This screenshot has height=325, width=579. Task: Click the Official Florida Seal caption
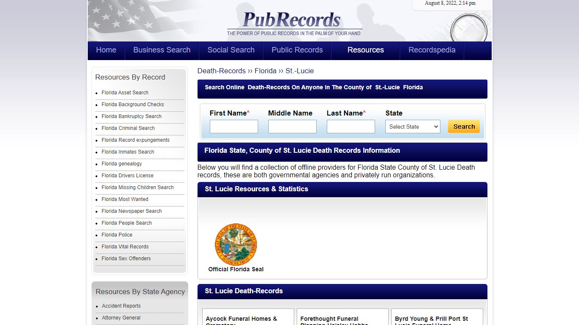point(236,269)
